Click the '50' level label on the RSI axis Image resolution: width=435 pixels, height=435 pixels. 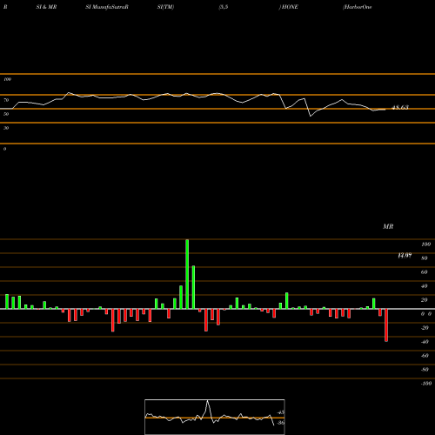coord(6,114)
